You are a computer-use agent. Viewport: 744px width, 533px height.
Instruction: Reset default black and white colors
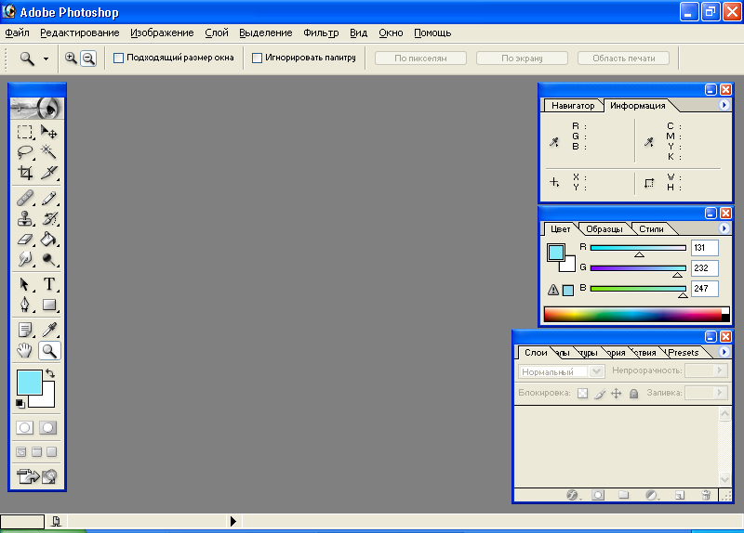[x=20, y=404]
